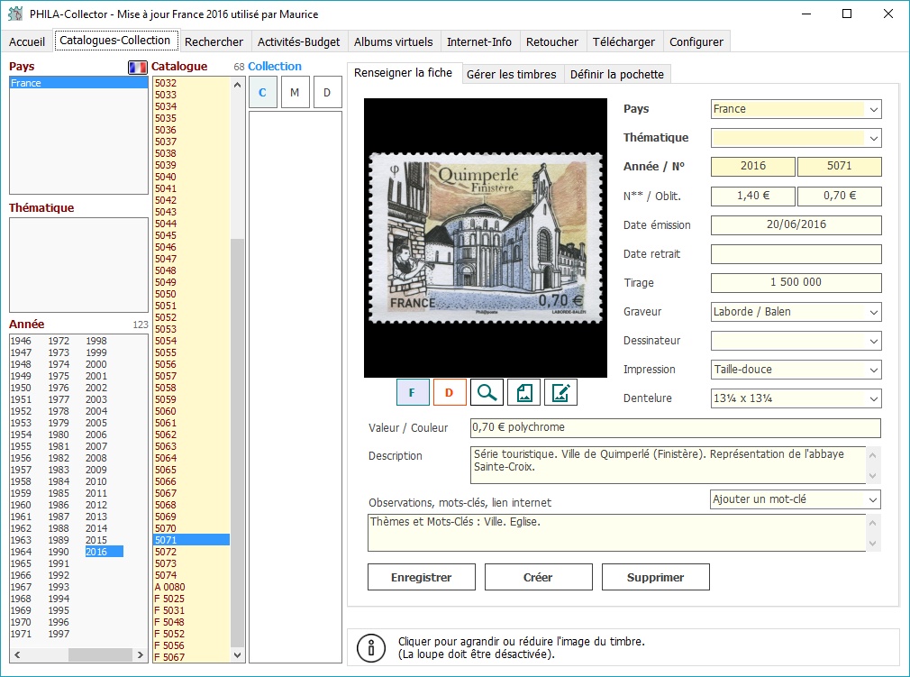The width and height of the screenshot is (910, 677).
Task: Toggle the F button under the stamp
Action: (x=412, y=392)
